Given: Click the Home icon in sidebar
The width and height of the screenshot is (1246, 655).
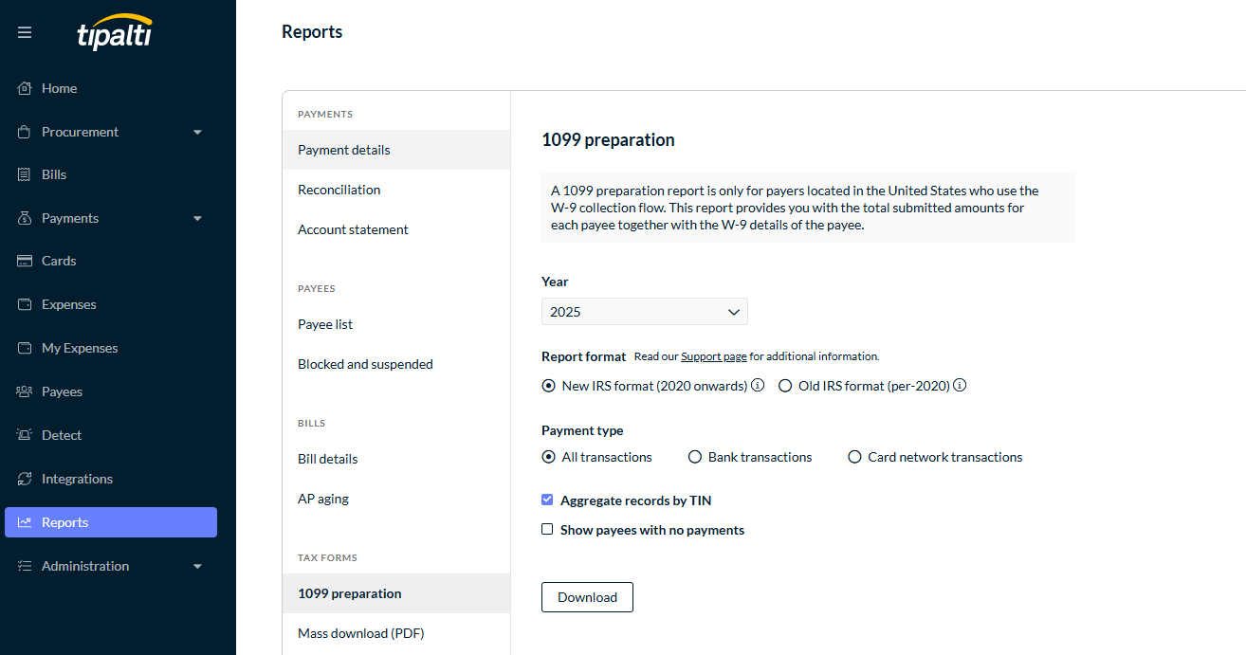Looking at the screenshot, I should 25,88.
